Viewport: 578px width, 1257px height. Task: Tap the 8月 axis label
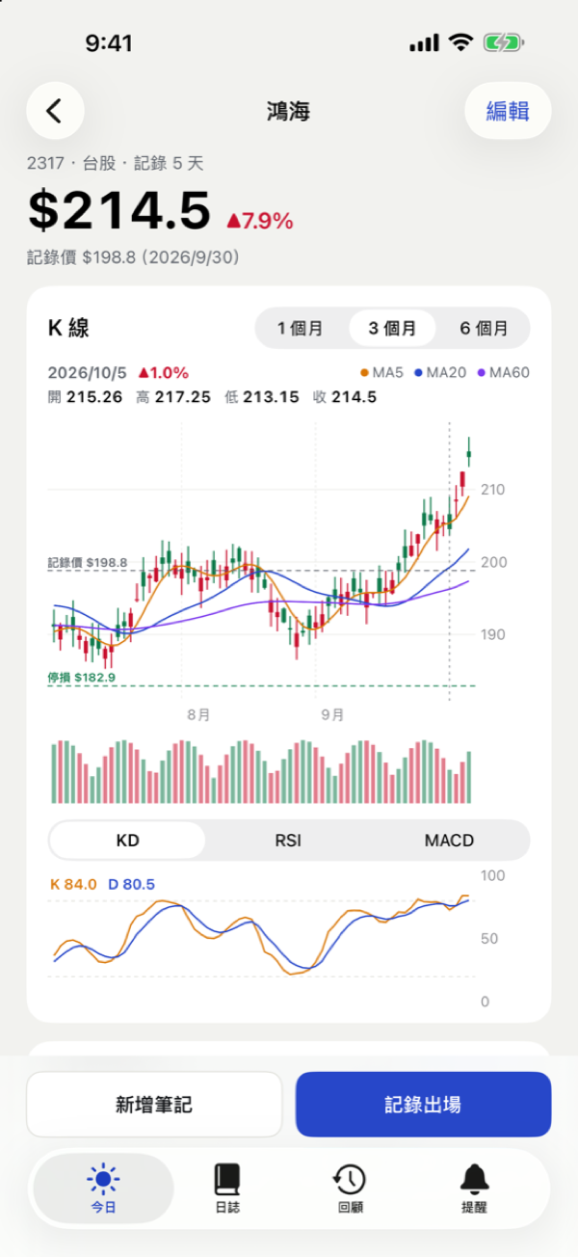pos(198,714)
